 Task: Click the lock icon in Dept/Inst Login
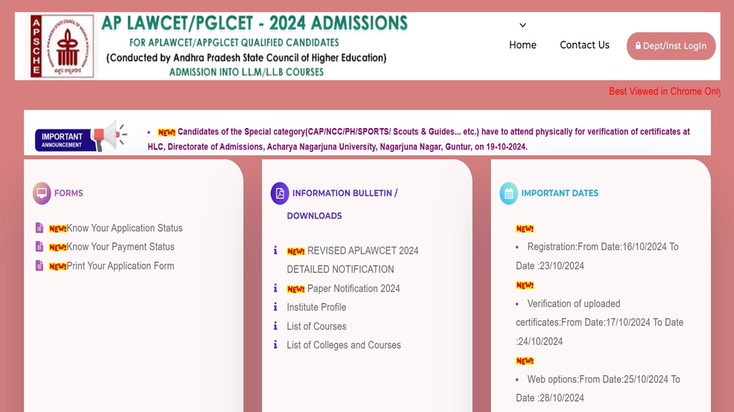tap(638, 46)
